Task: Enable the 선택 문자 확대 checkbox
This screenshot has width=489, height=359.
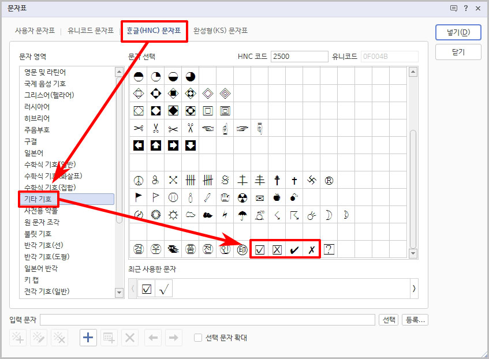Action: tap(197, 338)
